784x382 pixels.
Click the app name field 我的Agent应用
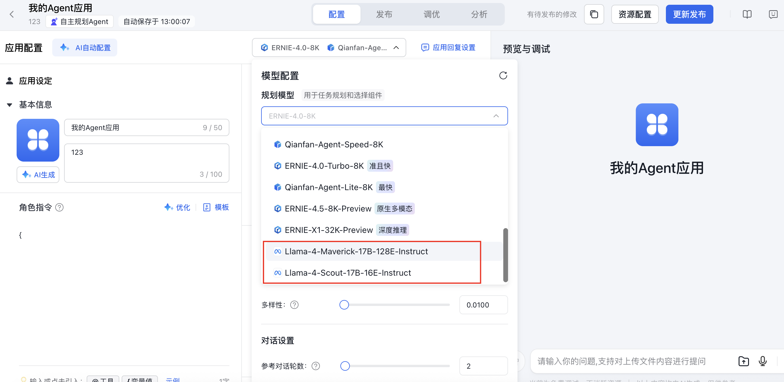point(147,127)
